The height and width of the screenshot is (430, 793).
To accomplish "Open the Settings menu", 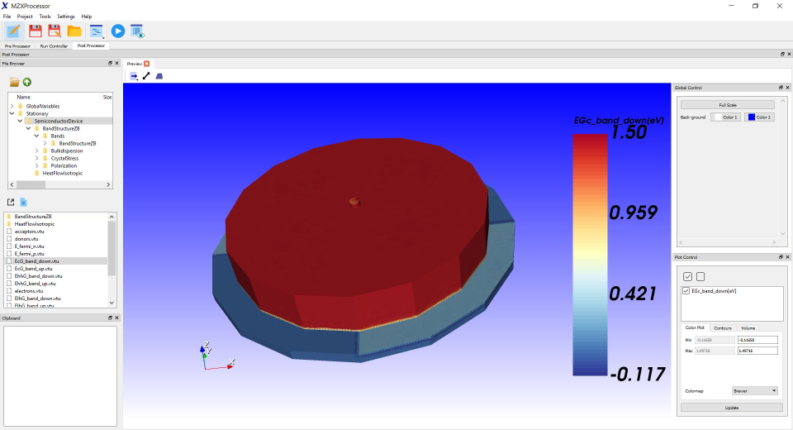I will coord(66,17).
